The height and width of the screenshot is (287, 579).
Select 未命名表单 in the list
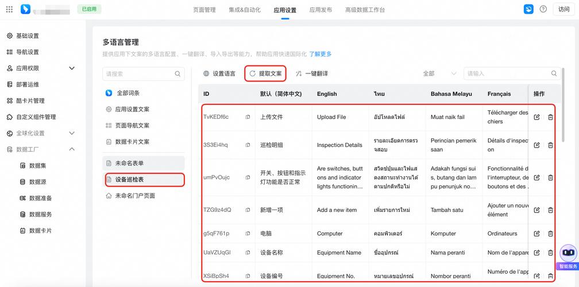click(x=143, y=163)
